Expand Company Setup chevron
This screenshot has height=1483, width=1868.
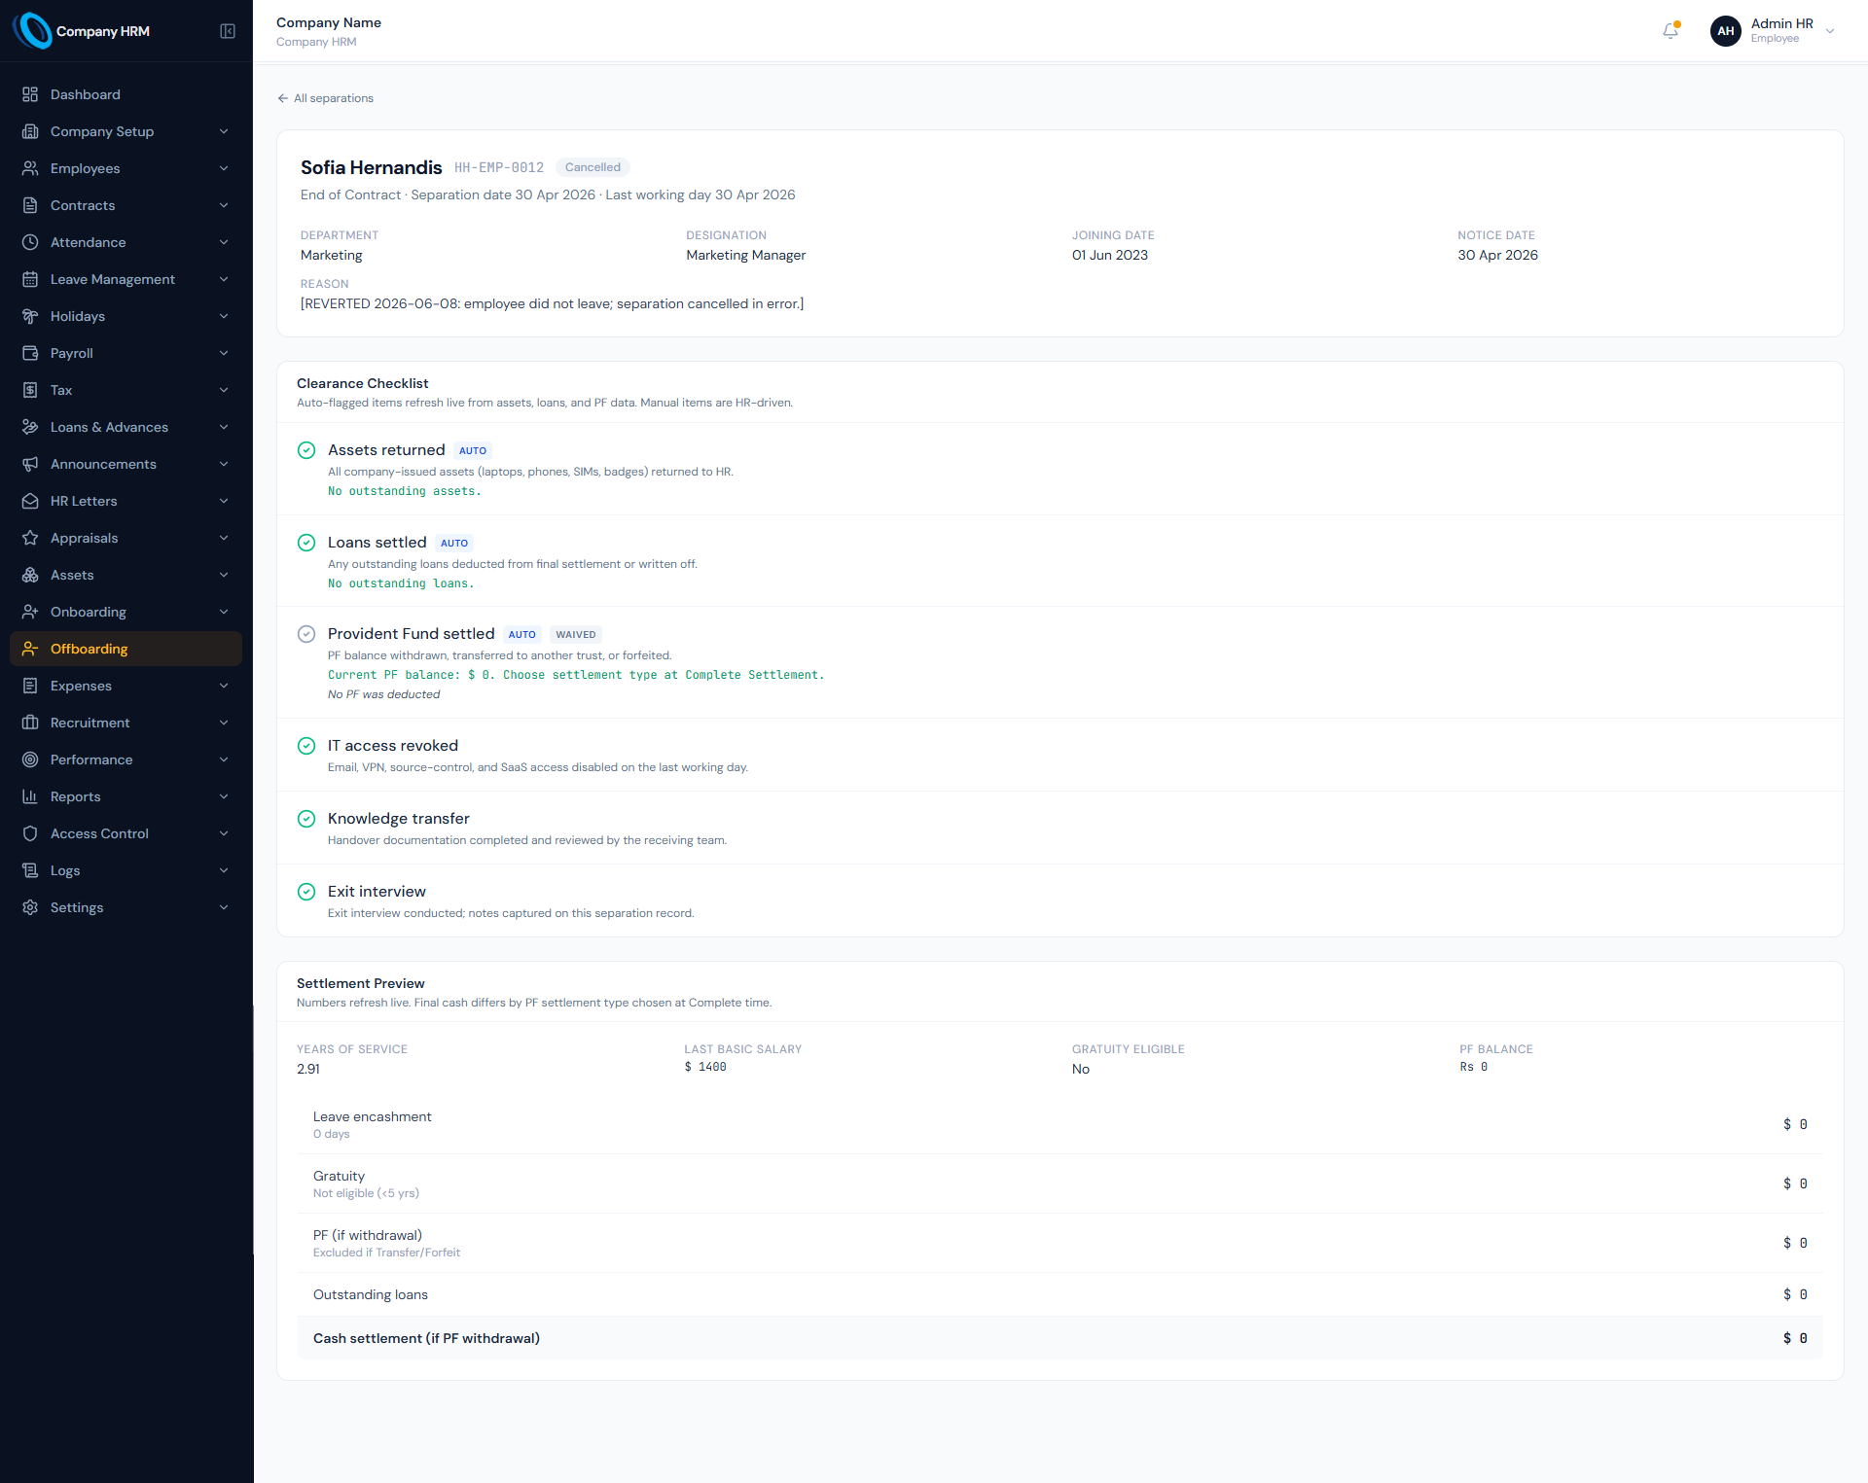point(224,131)
